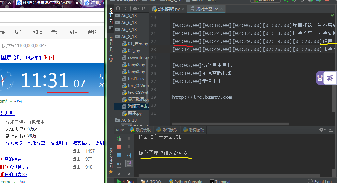Screen dimensions: 337x183
Task: Collapse all in the Project panel toolbar
Action: tap(125, 8)
